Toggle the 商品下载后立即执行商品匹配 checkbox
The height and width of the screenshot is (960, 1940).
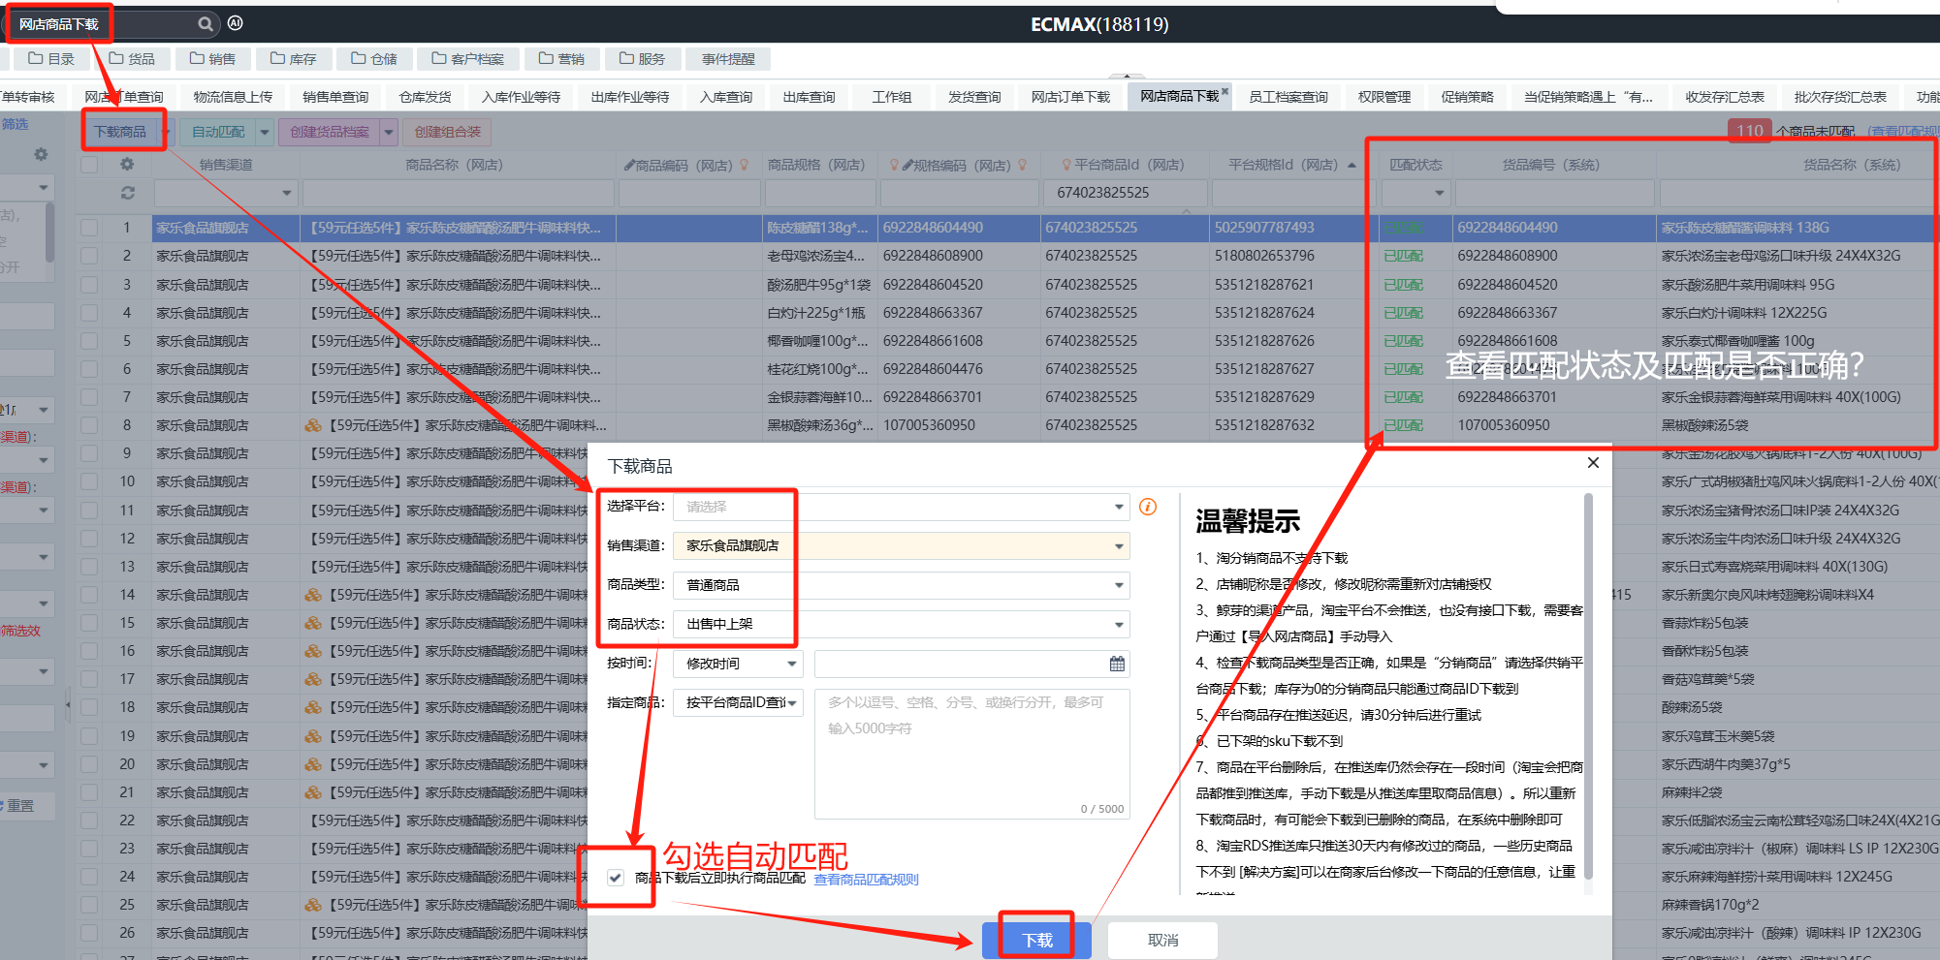(616, 878)
